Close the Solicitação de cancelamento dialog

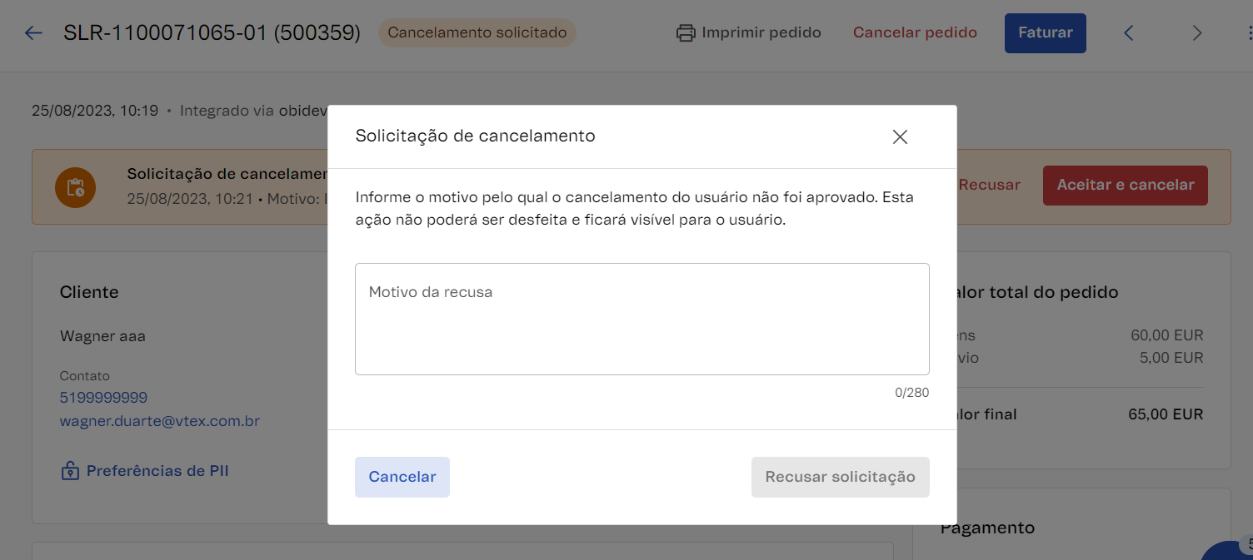(900, 137)
